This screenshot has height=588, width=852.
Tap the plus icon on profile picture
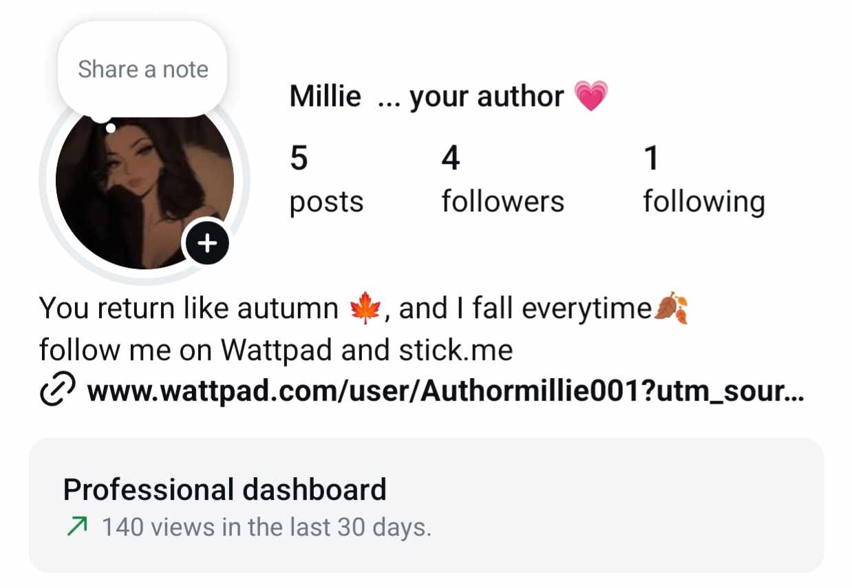pyautogui.click(x=207, y=243)
